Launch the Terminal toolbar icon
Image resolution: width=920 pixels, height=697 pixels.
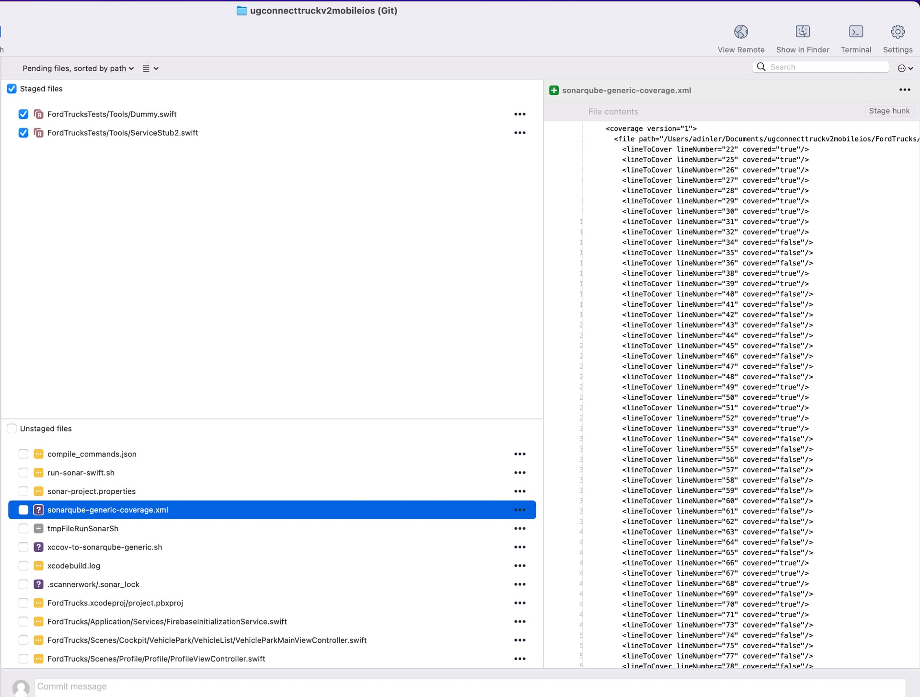tap(855, 32)
